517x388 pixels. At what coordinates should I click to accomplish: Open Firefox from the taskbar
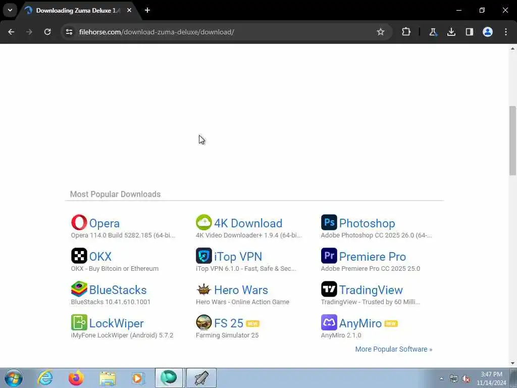tap(76, 378)
